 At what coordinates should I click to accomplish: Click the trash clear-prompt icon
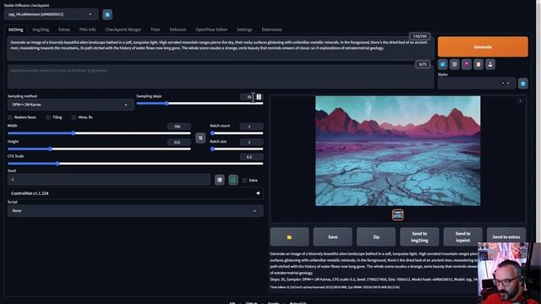point(455,64)
